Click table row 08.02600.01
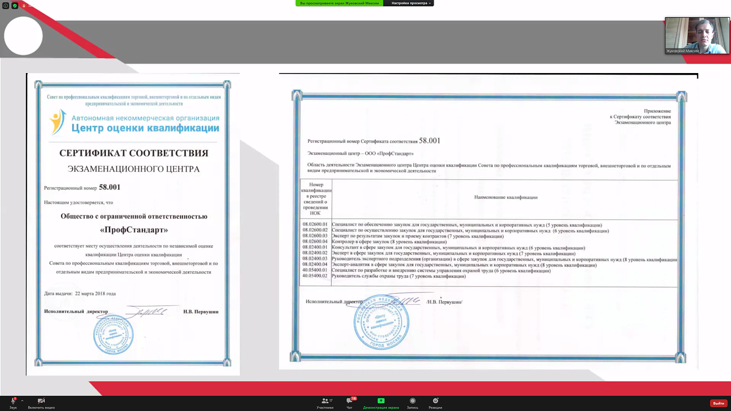The width and height of the screenshot is (731, 411). coord(489,225)
